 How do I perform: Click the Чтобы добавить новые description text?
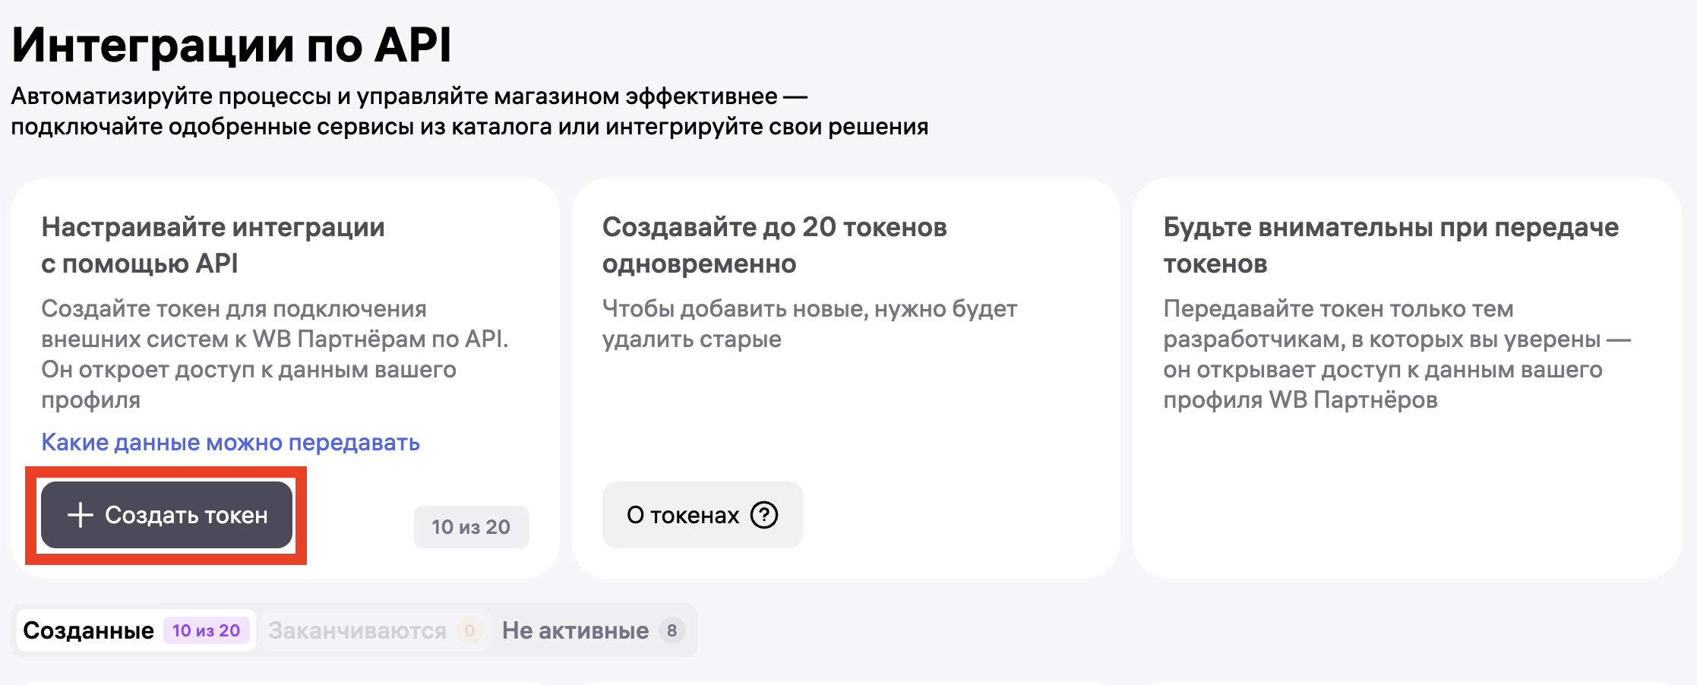click(x=809, y=324)
